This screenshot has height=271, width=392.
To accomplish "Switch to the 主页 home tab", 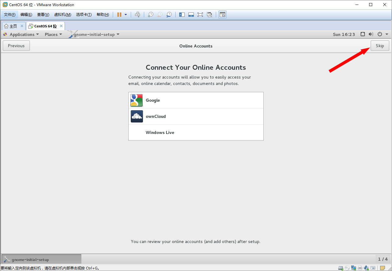I will (x=11, y=26).
